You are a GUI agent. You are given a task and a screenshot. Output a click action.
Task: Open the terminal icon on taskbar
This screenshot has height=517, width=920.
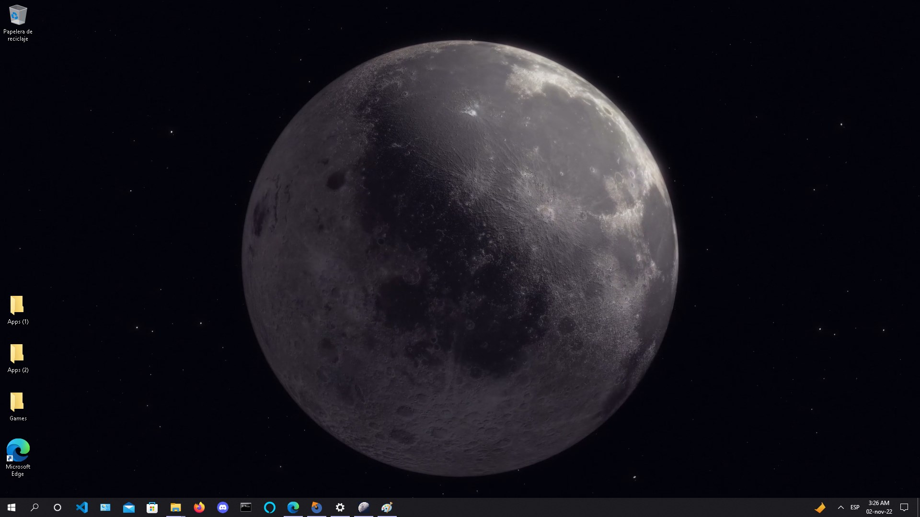[246, 507]
